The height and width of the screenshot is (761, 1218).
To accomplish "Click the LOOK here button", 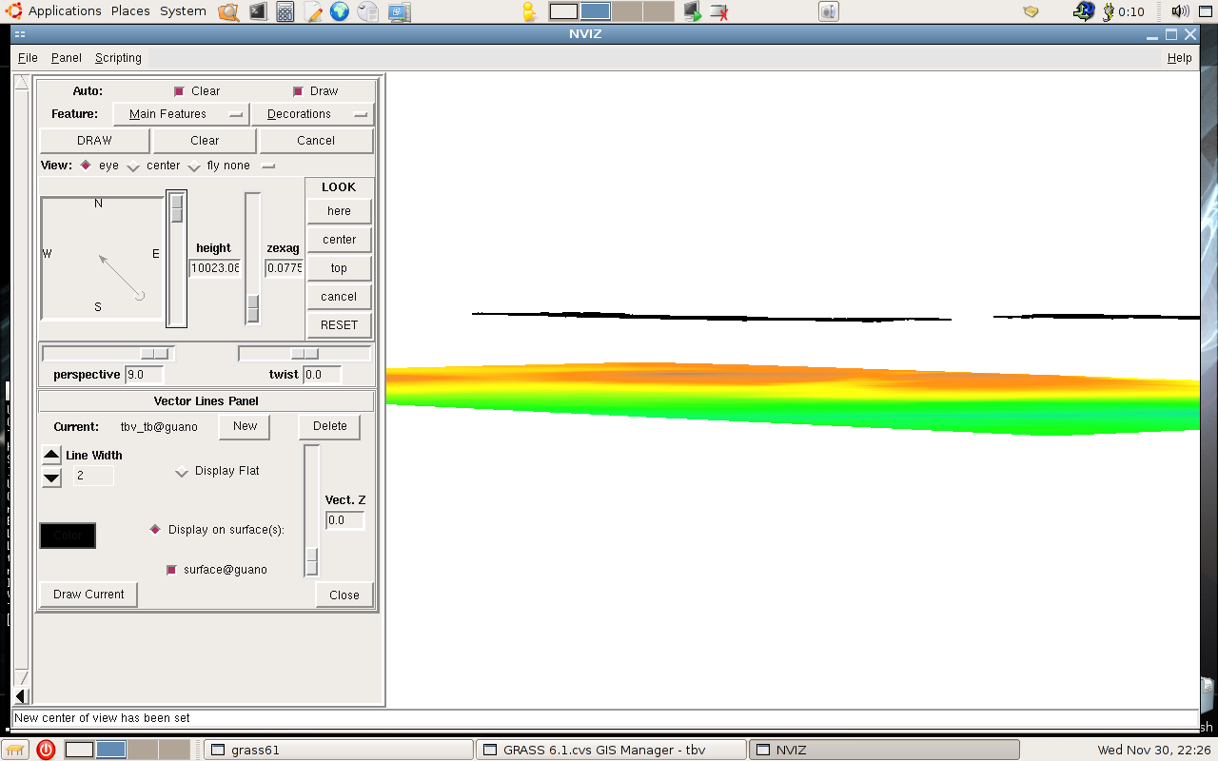I will [339, 211].
